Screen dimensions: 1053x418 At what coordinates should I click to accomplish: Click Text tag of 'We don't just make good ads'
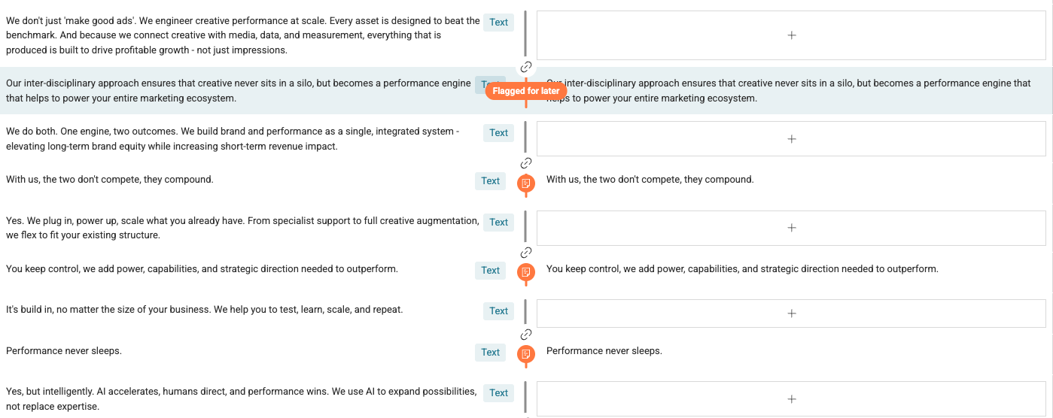pos(498,23)
